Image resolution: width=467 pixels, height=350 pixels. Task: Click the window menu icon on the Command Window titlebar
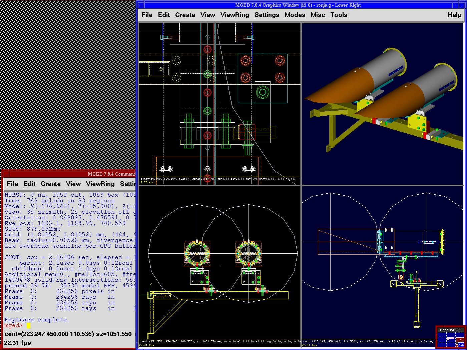pos(7,174)
